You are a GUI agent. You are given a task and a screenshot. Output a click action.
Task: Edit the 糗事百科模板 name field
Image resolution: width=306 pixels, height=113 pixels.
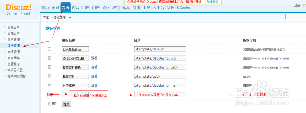pos(75,67)
